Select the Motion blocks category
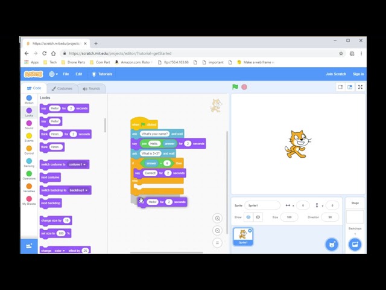Screen dimensions: 386x290 29,100
